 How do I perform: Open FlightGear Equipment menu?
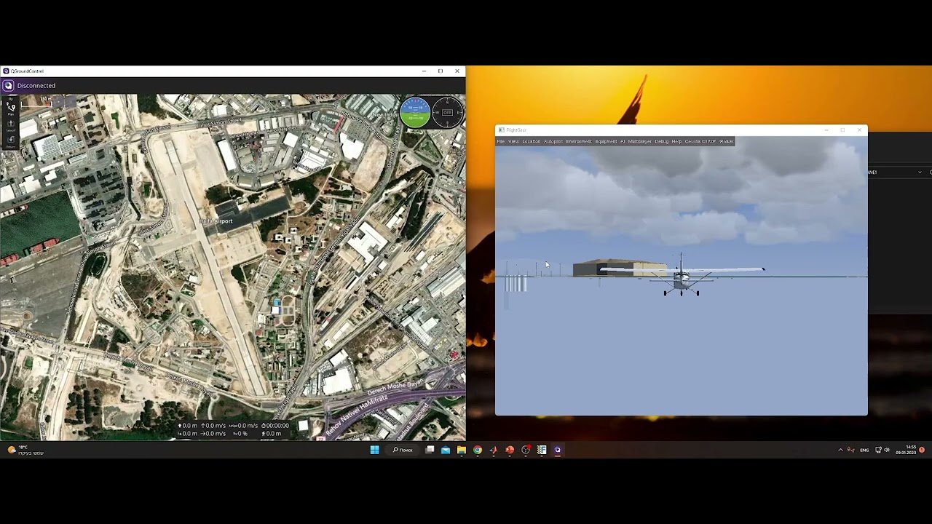click(606, 141)
